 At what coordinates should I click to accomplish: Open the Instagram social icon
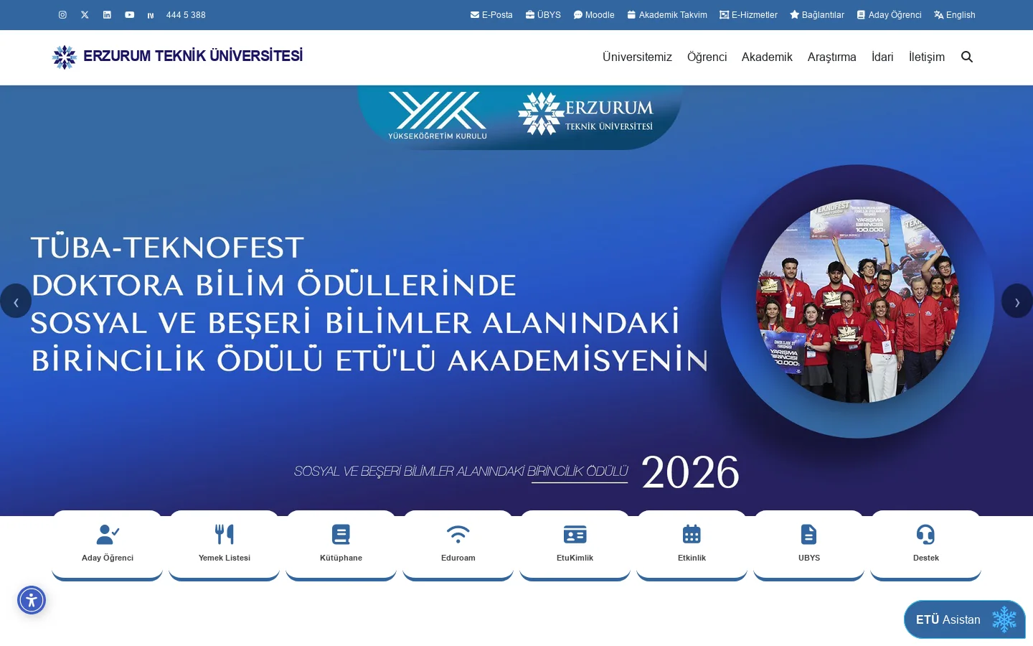tap(62, 15)
